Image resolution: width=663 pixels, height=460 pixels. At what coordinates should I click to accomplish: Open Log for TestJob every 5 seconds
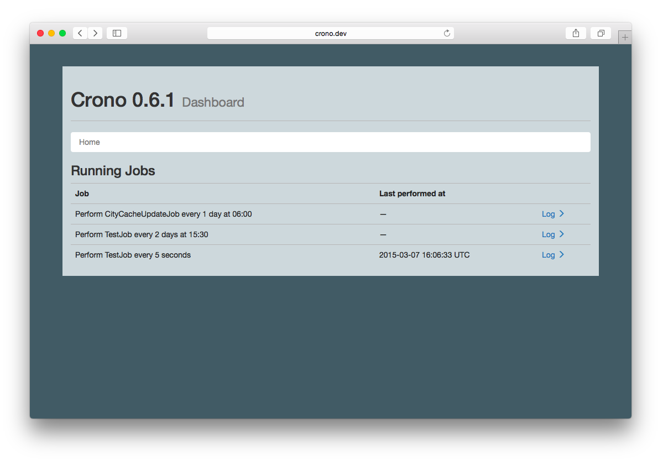click(548, 255)
